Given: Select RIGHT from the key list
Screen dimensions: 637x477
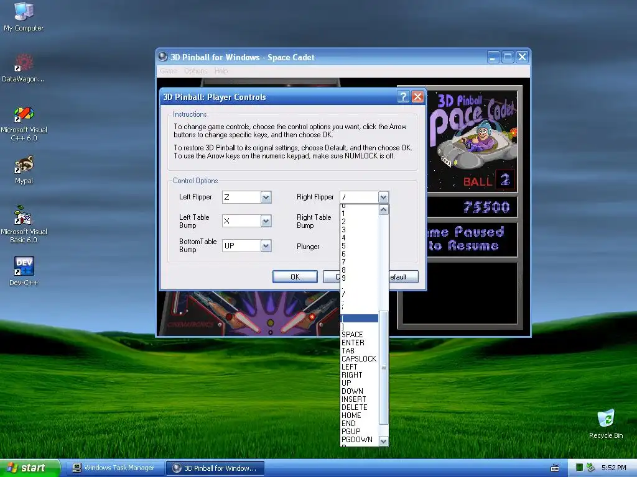Looking at the screenshot, I should [359, 375].
